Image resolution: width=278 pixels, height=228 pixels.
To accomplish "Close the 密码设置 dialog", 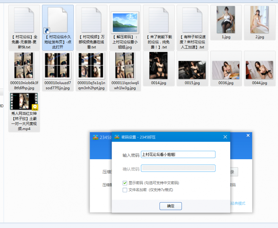I will [x=225, y=137].
